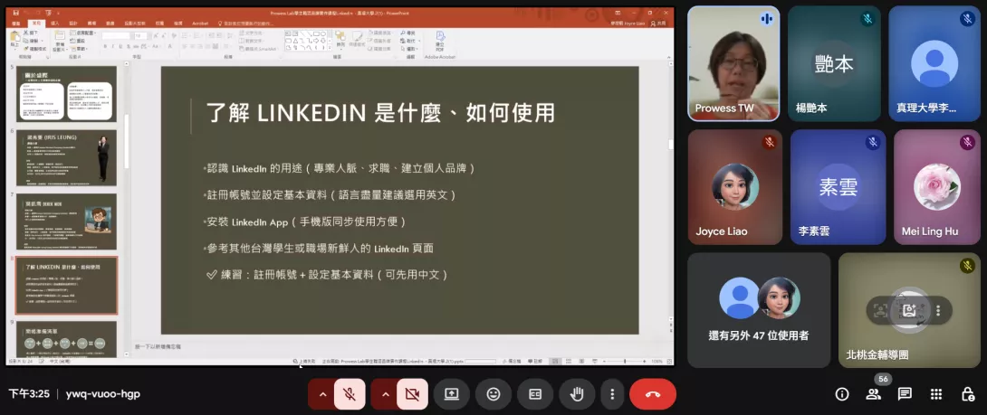Turn on closed captions
This screenshot has width=987, height=415.
tap(535, 394)
